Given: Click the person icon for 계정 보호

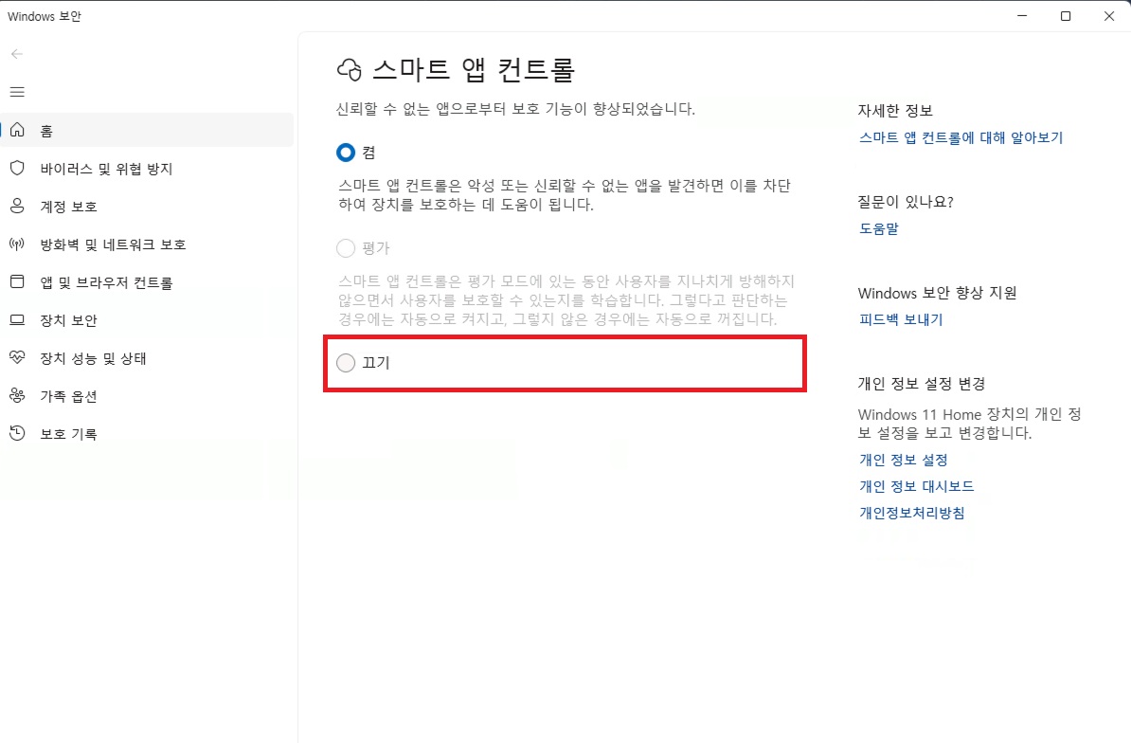Looking at the screenshot, I should [x=17, y=207].
